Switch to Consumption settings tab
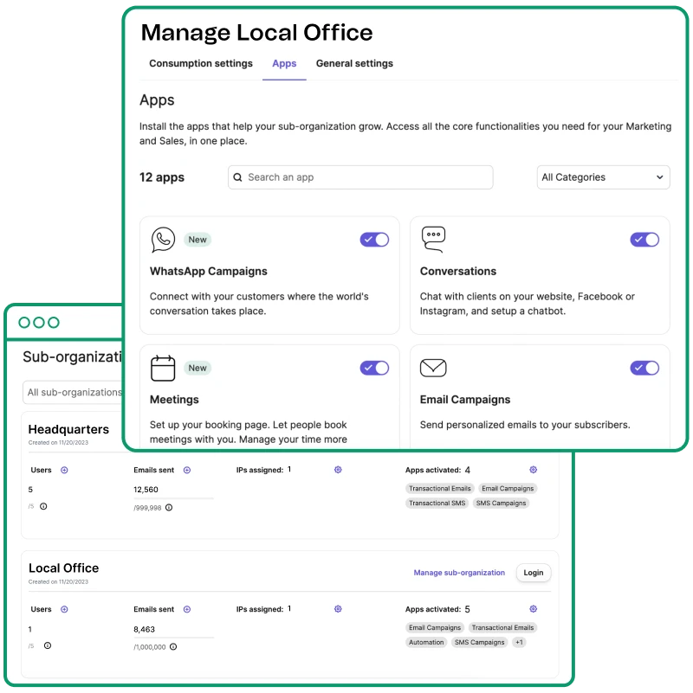This screenshot has height=693, width=693. (201, 63)
